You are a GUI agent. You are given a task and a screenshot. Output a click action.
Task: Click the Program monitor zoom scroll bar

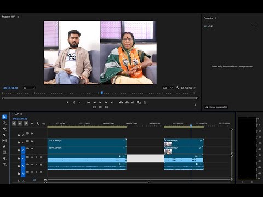point(100,98)
